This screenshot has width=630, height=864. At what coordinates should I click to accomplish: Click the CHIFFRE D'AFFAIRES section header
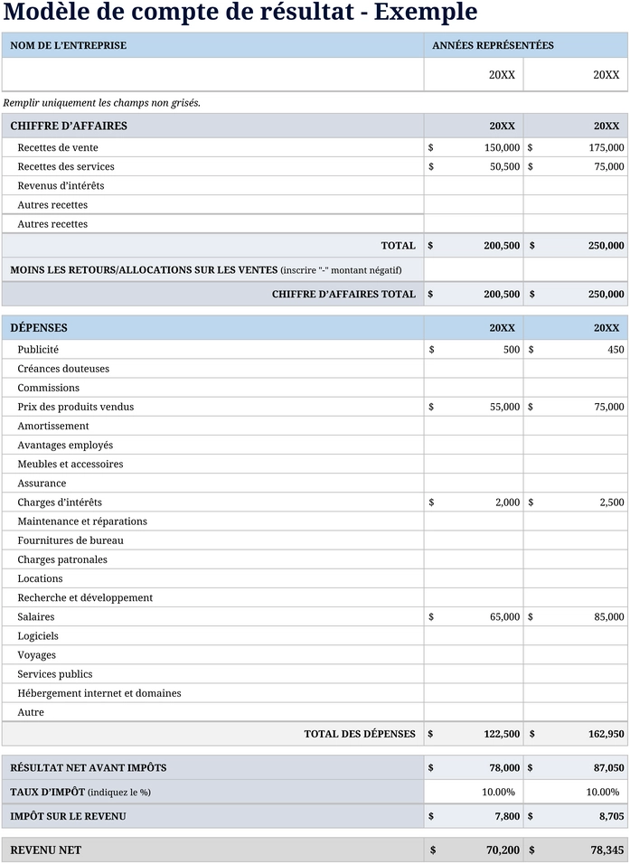click(69, 127)
